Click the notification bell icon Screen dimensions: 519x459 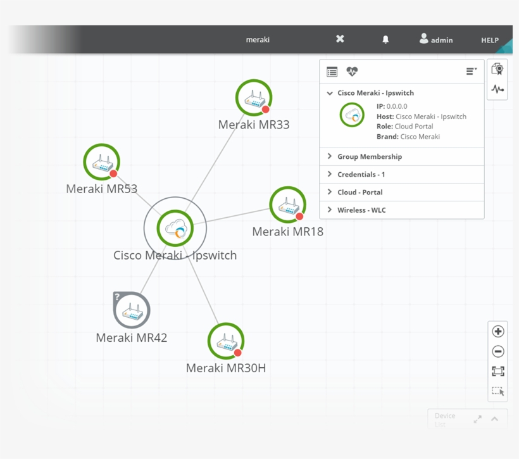click(x=385, y=39)
